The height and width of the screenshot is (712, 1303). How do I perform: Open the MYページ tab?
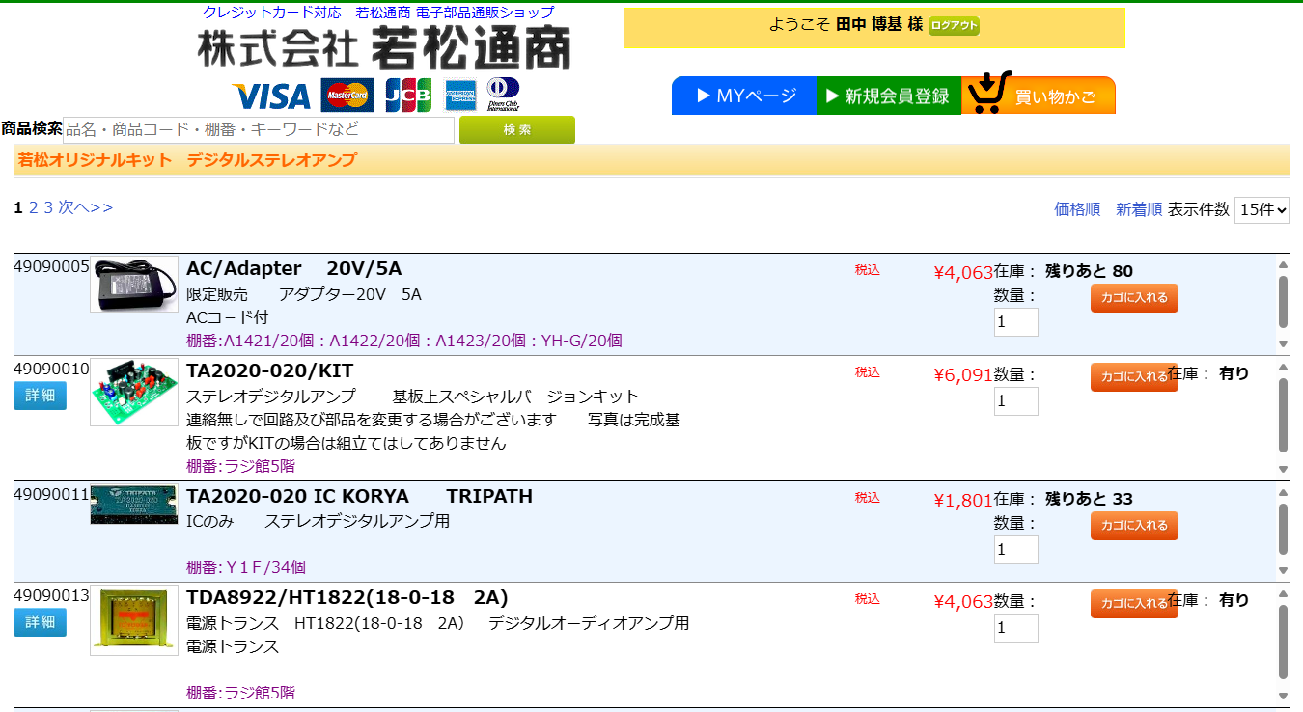tap(744, 96)
